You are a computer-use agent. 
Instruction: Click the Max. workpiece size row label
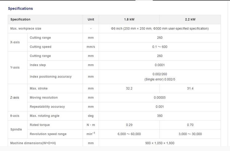coord(26,29)
